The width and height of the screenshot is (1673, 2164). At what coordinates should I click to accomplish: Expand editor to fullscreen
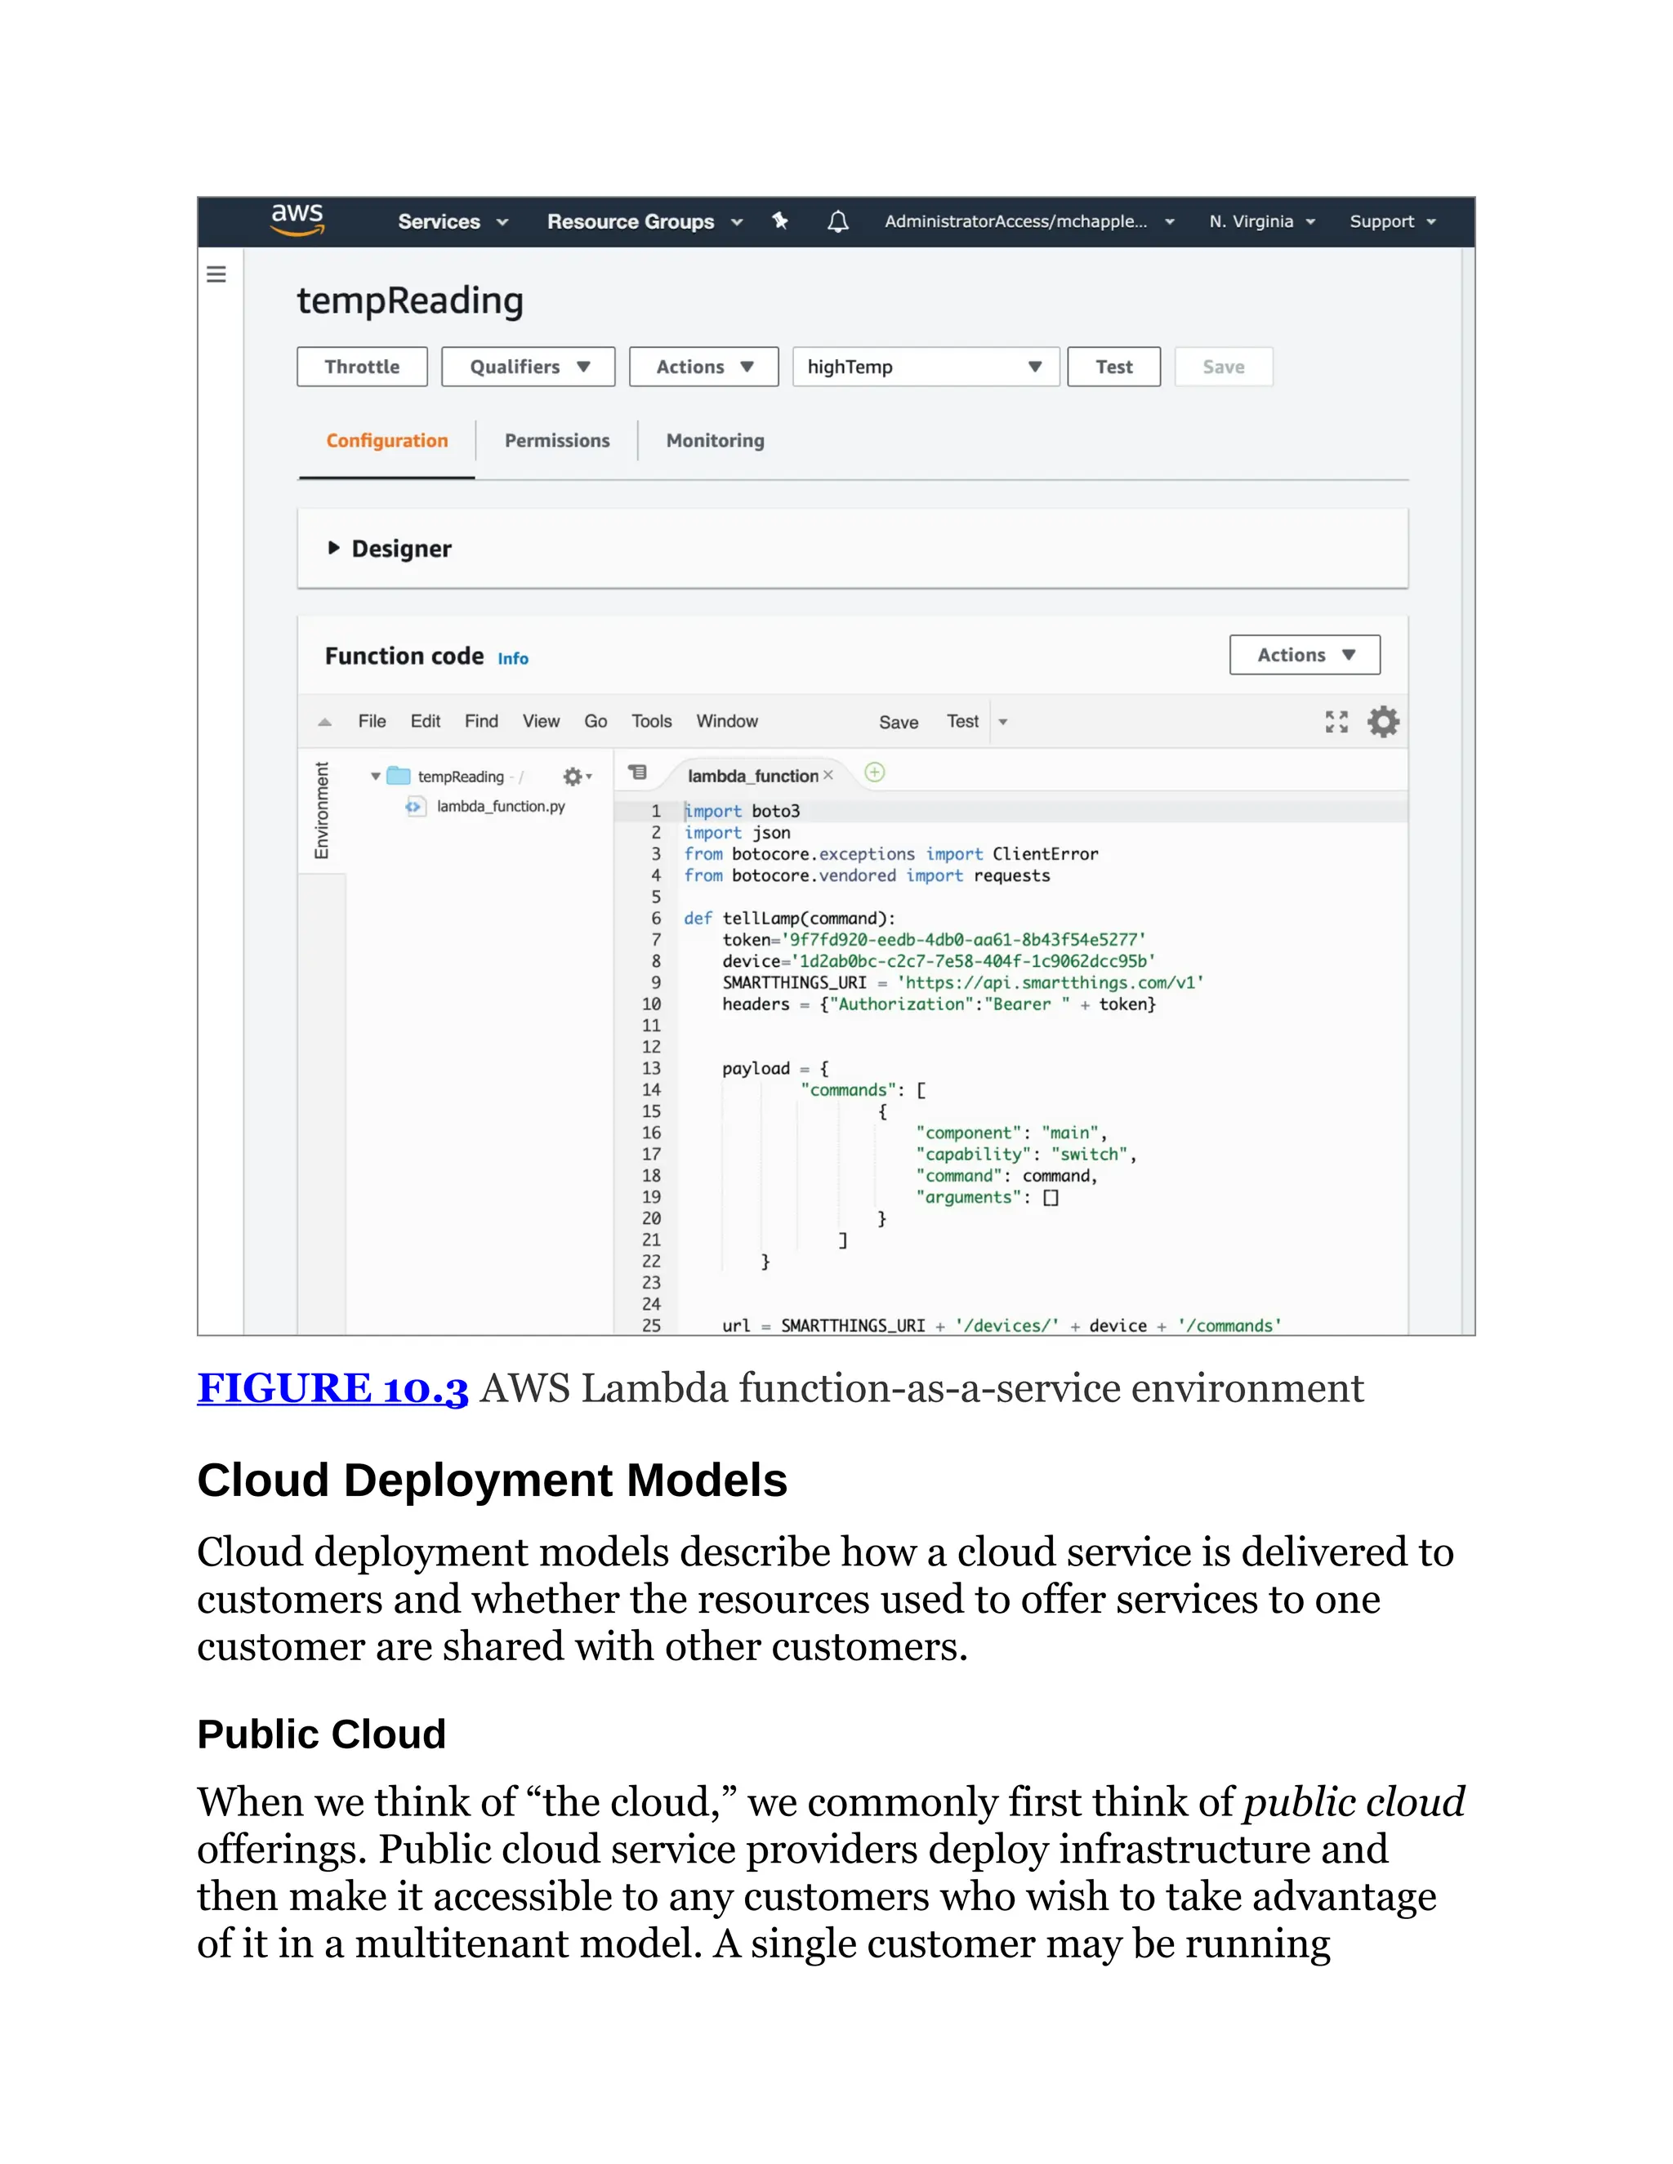1336,721
